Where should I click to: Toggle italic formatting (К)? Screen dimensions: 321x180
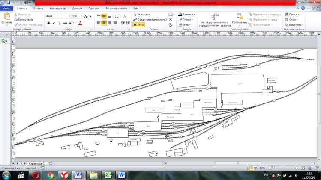point(54,23)
